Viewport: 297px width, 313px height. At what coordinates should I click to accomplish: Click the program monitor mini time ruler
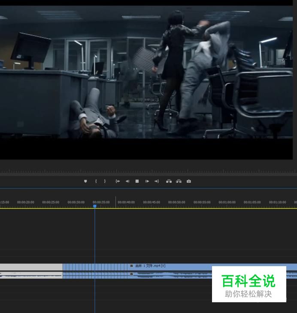pos(148,171)
